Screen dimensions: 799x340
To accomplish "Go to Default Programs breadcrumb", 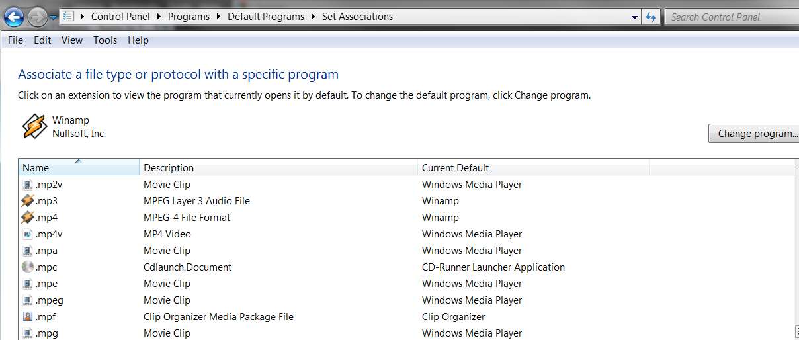I will 266,17.
